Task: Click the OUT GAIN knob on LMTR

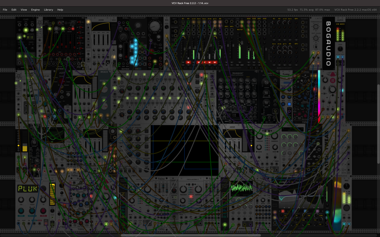Action: coord(316,38)
